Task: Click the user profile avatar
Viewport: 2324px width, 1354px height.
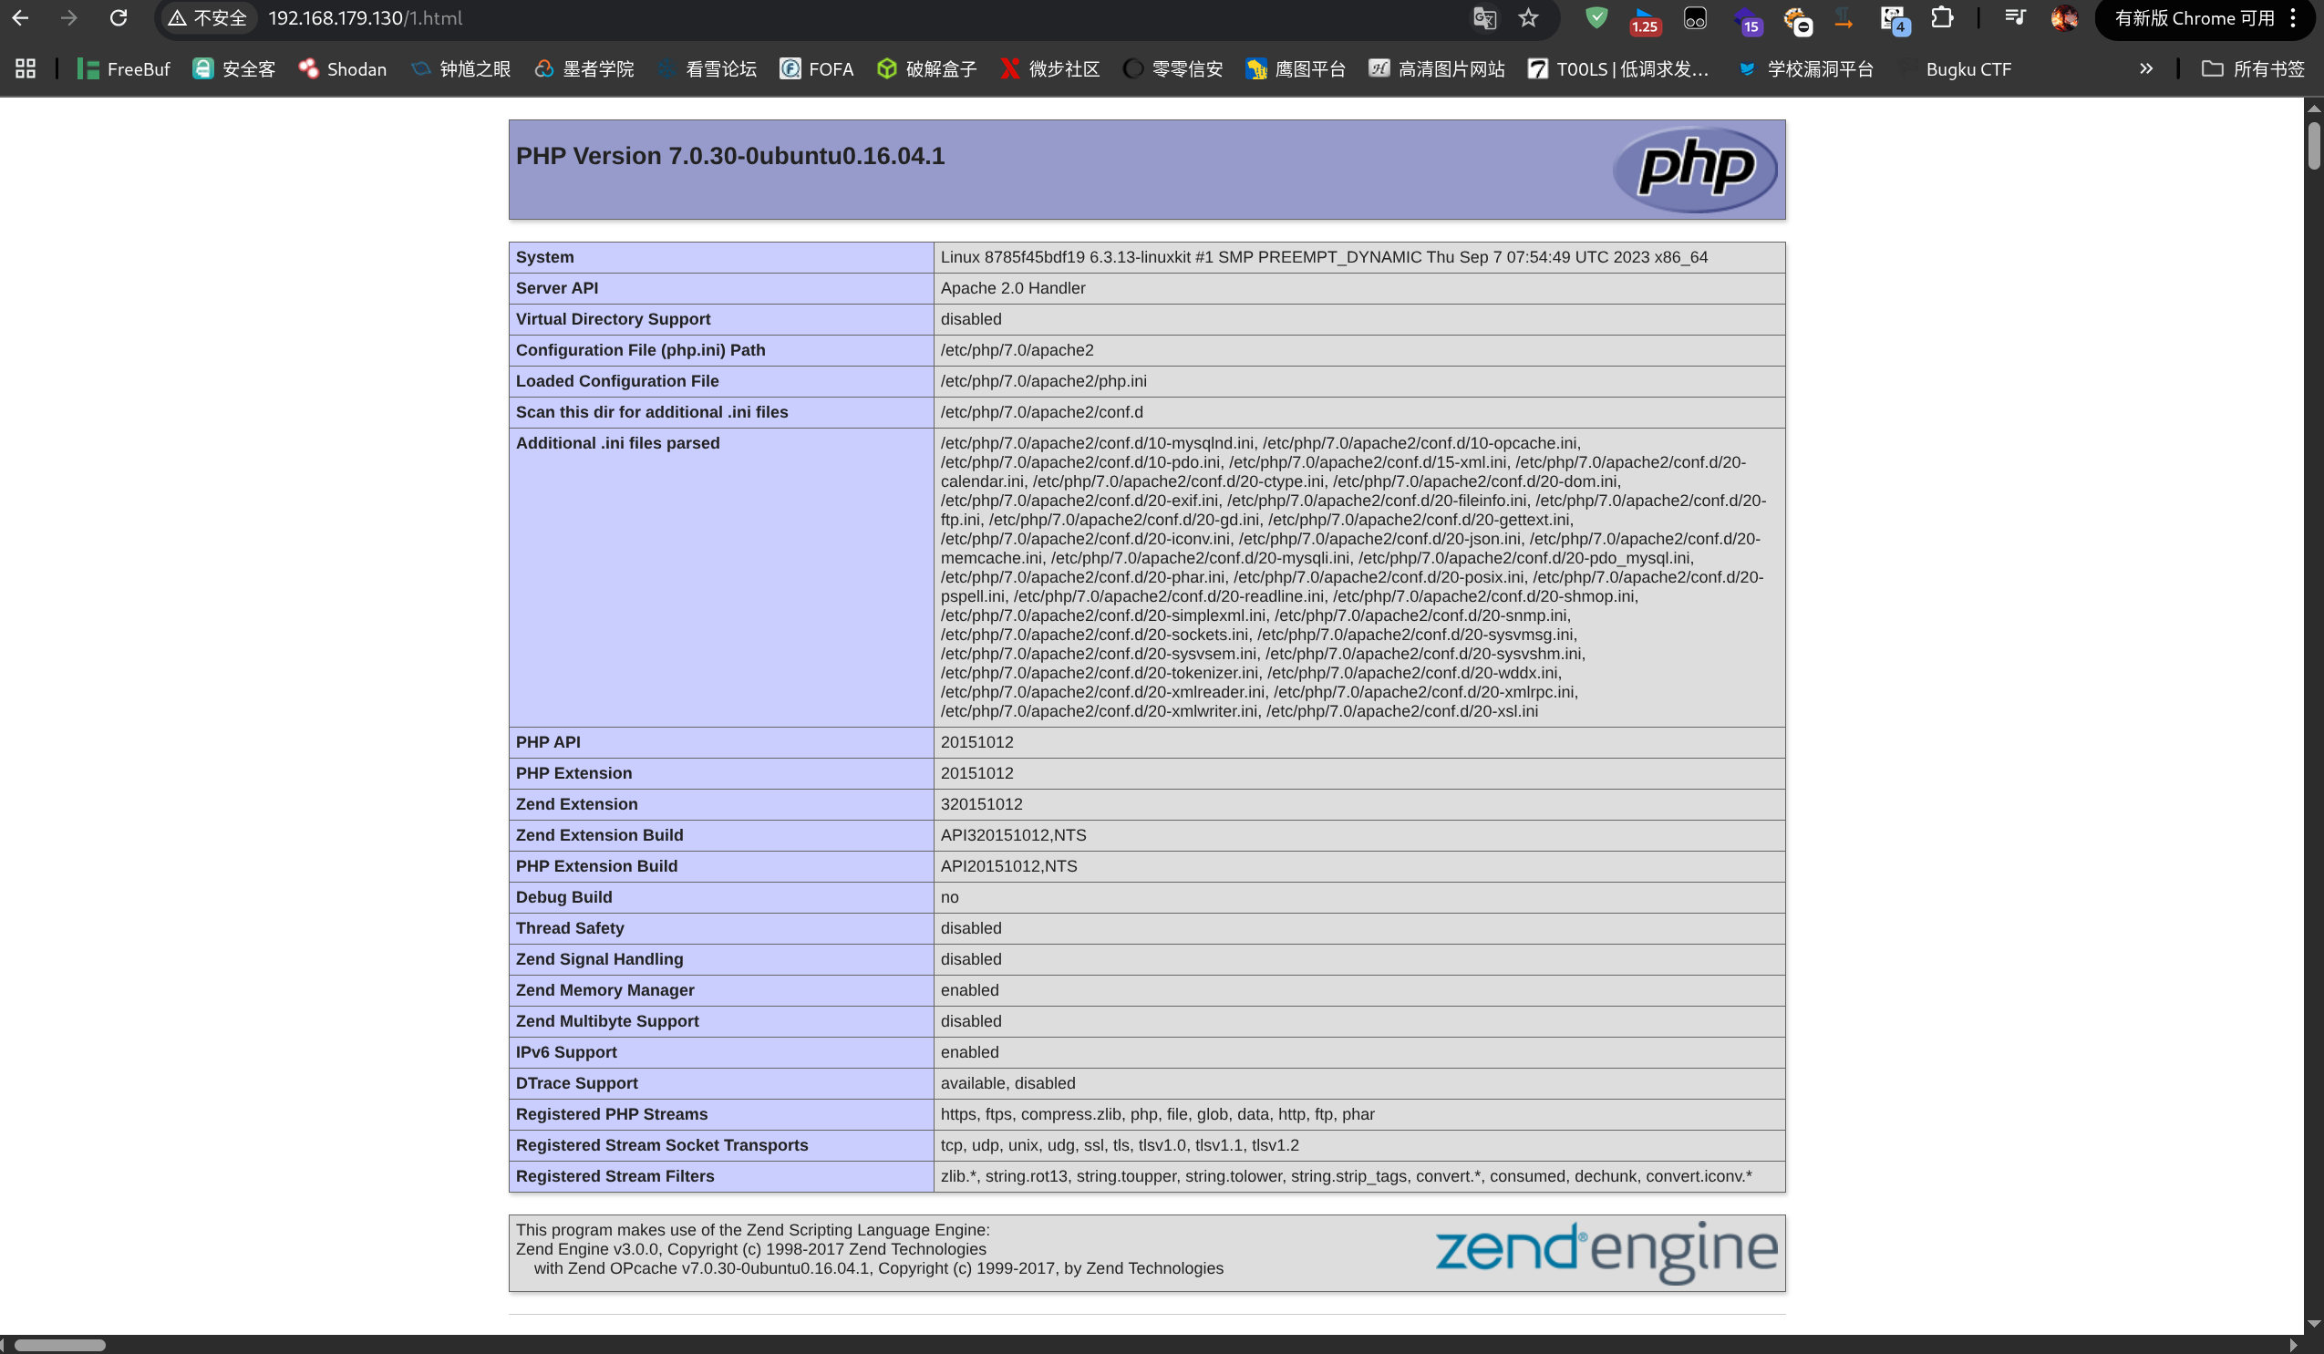Action: click(x=2063, y=17)
